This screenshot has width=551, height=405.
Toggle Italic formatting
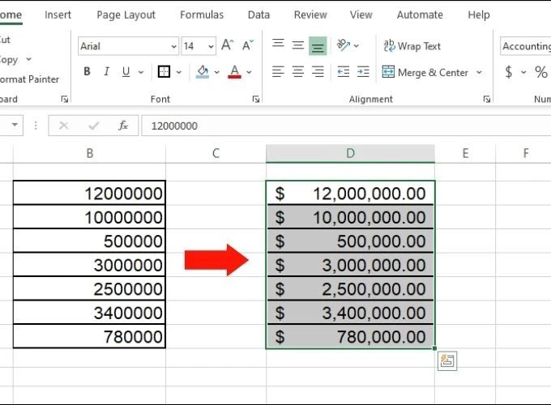pyautogui.click(x=106, y=71)
